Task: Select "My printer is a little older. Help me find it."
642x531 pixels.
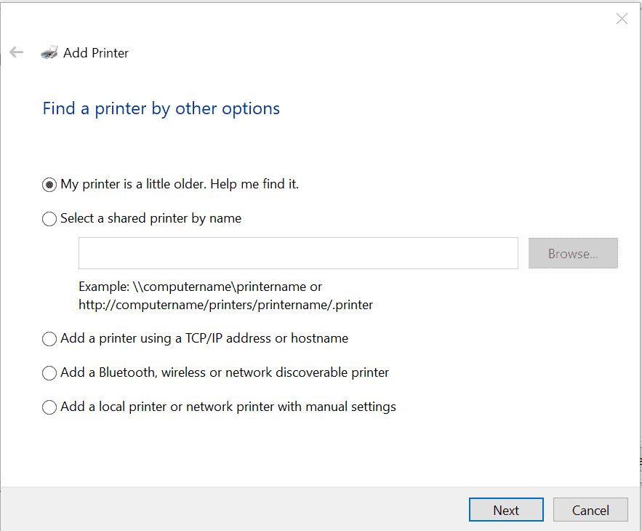Action: click(x=49, y=185)
